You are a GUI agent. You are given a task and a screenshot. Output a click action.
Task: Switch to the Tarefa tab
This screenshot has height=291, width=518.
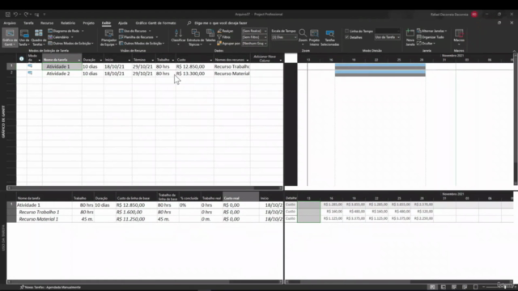[28, 23]
